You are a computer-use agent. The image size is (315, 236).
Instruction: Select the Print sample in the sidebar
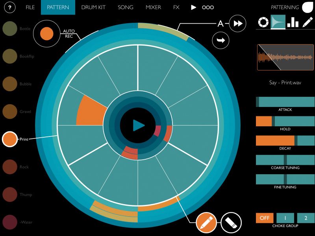[9, 139]
